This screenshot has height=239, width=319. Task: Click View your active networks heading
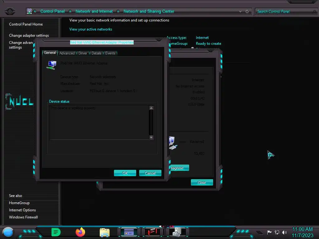click(x=91, y=29)
